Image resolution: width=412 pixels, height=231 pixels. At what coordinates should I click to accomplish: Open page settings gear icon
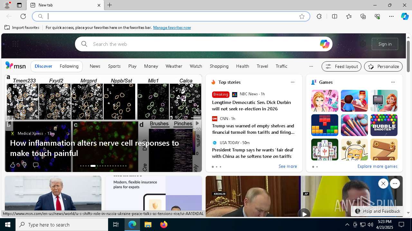pyautogui.click(x=363, y=44)
